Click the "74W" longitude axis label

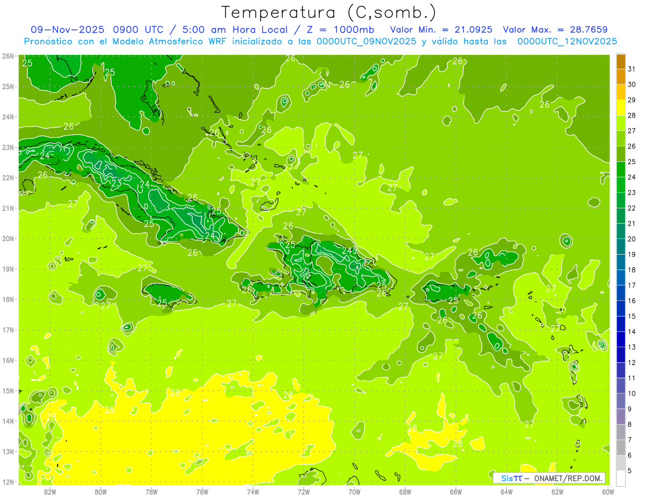click(x=252, y=491)
